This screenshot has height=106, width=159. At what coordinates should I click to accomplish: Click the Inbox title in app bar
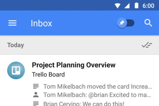(41, 23)
